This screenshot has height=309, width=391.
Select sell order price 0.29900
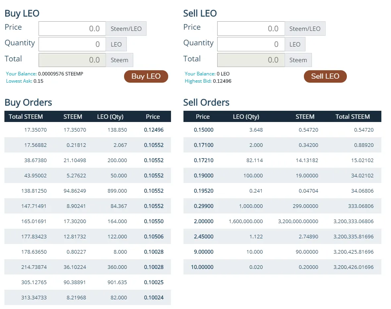[204, 206]
